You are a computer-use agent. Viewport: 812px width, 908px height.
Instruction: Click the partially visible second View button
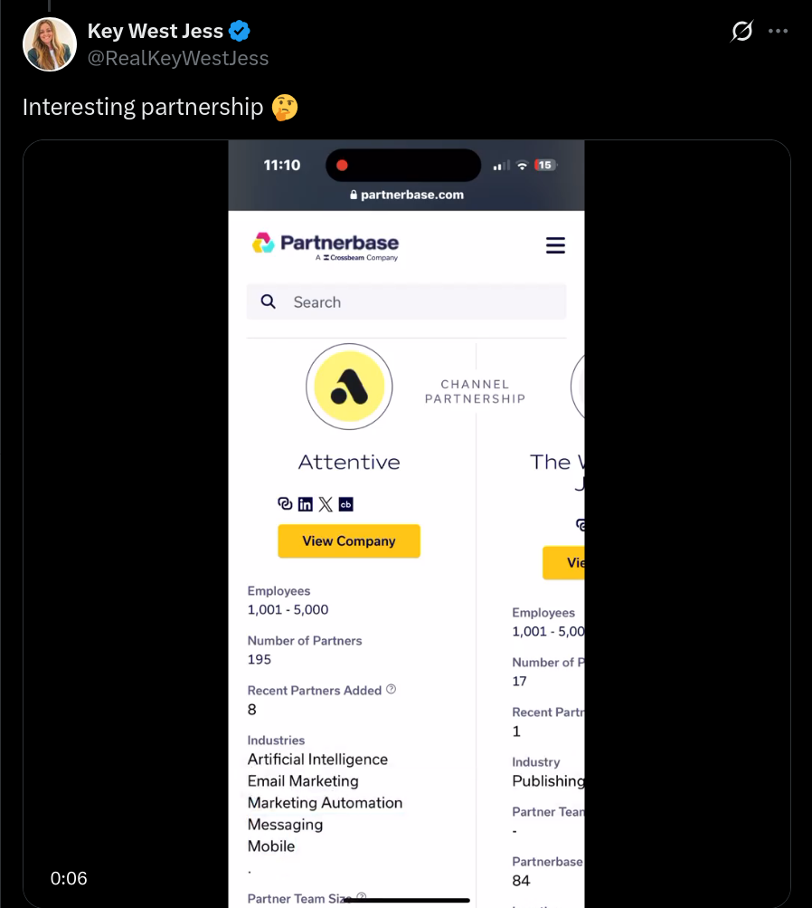563,562
